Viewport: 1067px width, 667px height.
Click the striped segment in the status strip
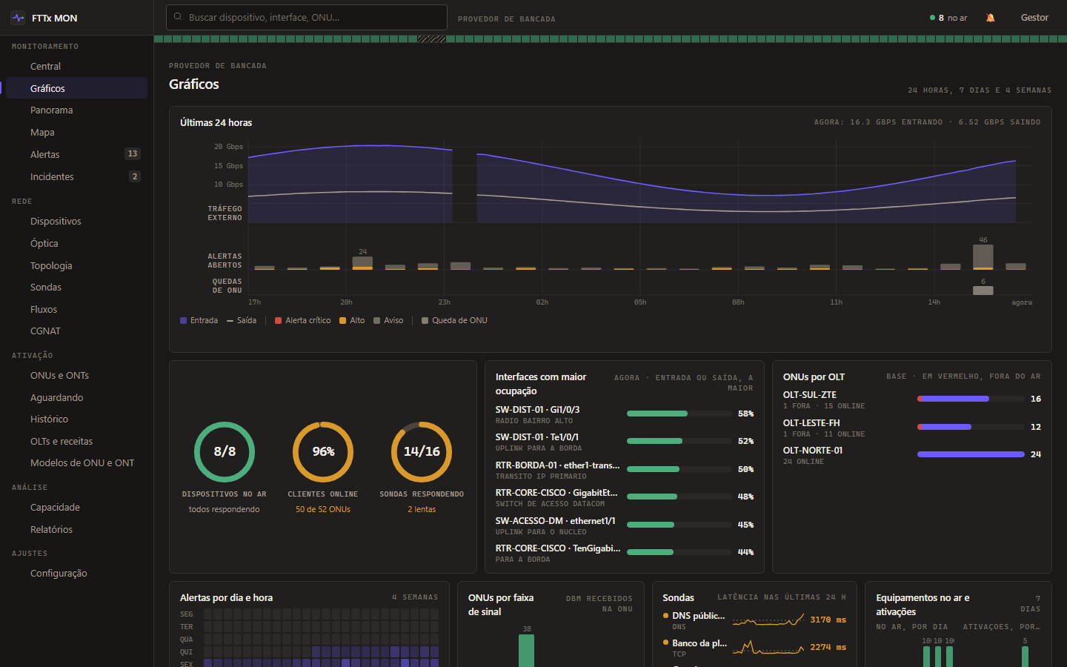click(431, 39)
